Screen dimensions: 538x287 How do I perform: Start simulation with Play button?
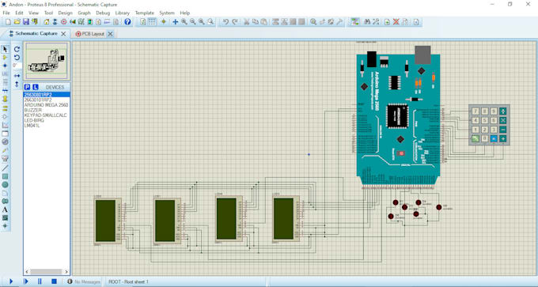point(11,281)
